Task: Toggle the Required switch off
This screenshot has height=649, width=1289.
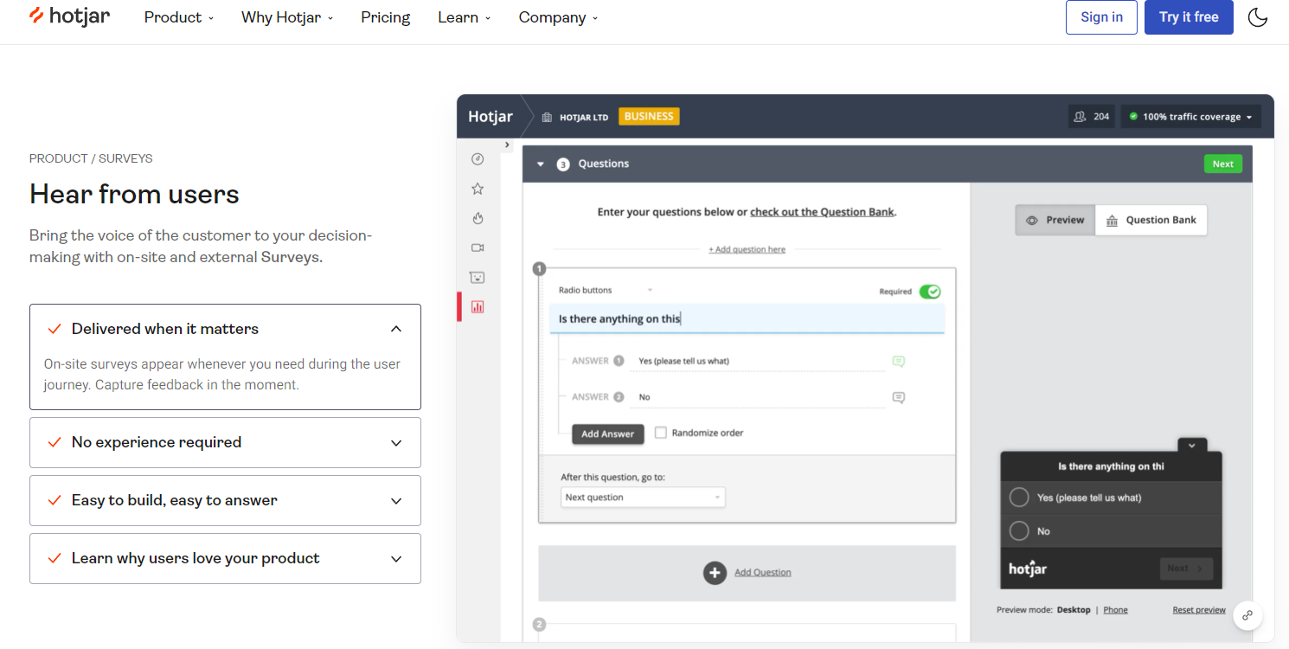Action: point(930,292)
